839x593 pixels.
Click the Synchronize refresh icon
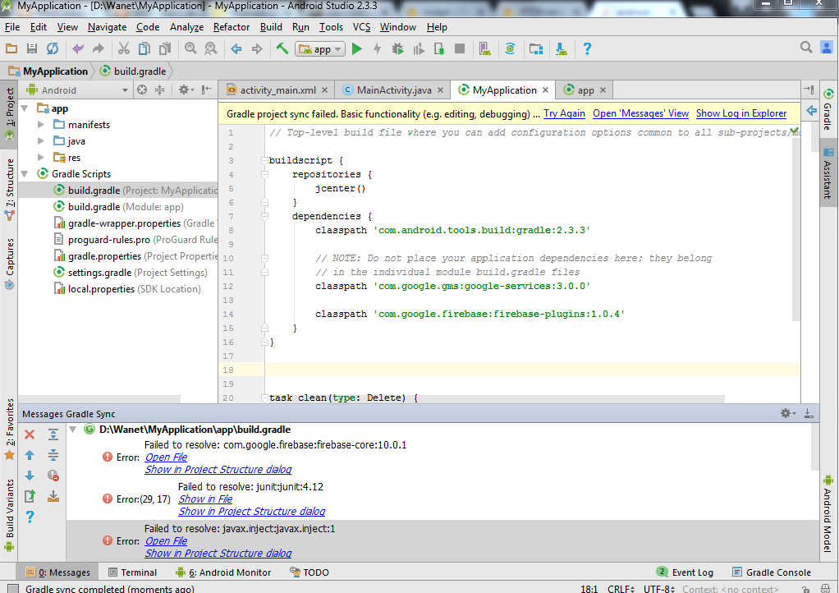[x=53, y=48]
